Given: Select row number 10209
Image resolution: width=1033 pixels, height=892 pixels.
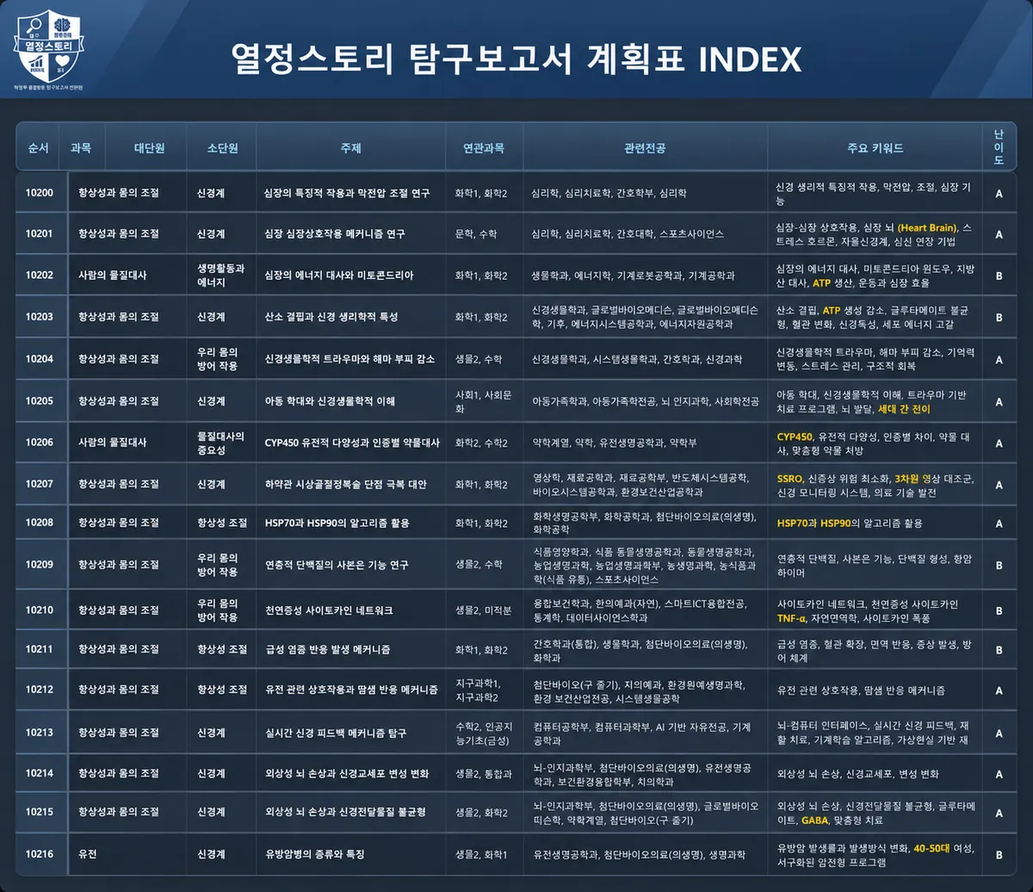Looking at the screenshot, I should [x=40, y=565].
